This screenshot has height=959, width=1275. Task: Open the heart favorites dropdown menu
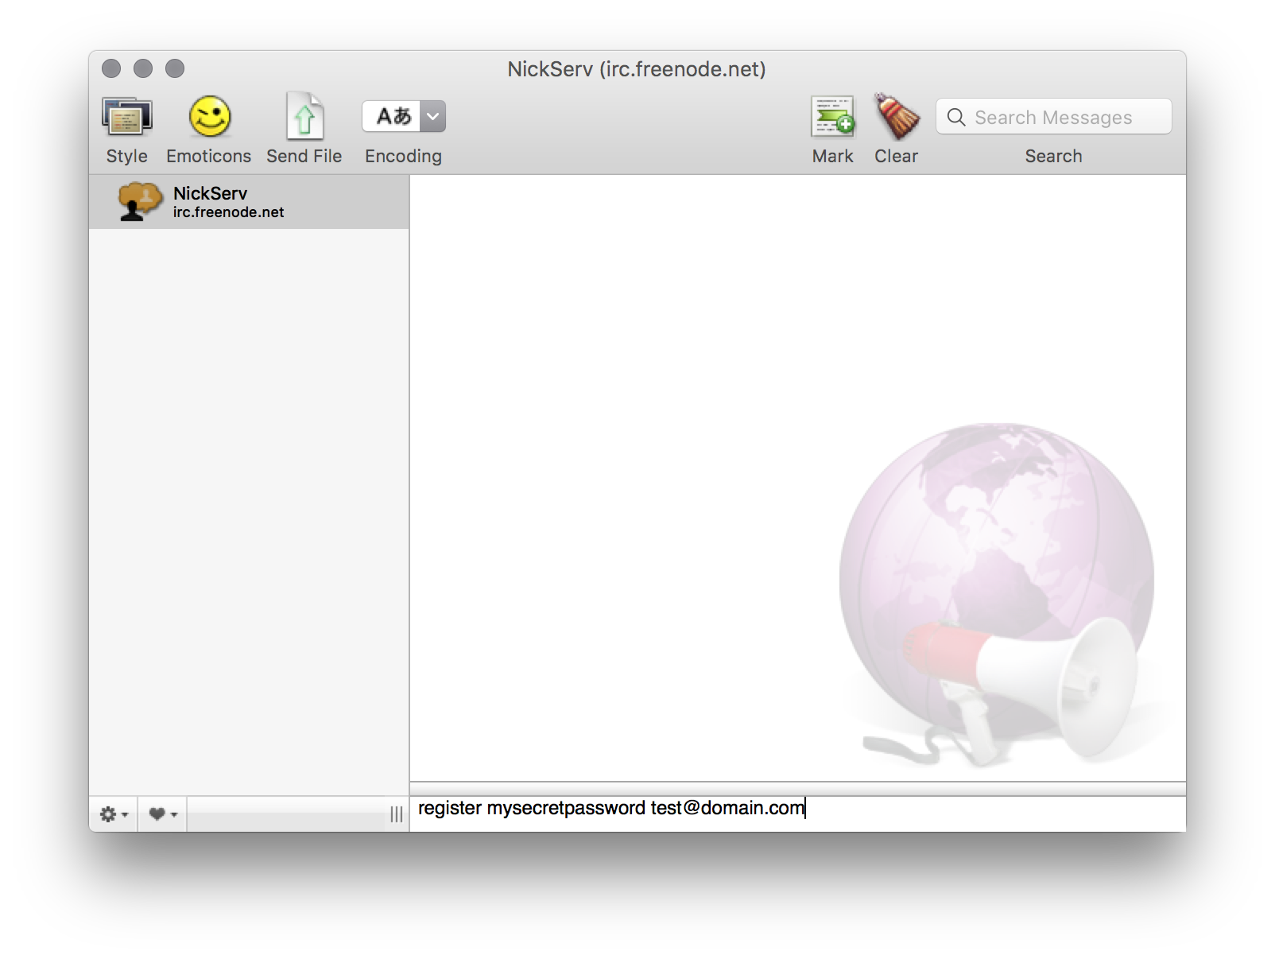point(162,814)
